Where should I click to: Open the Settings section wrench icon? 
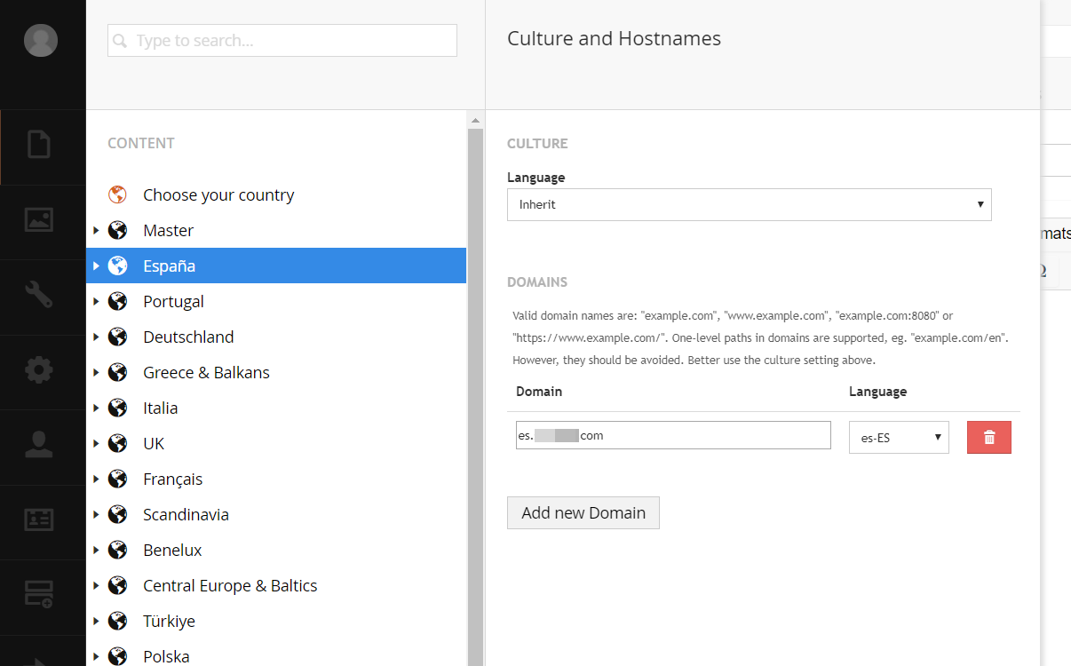39,294
